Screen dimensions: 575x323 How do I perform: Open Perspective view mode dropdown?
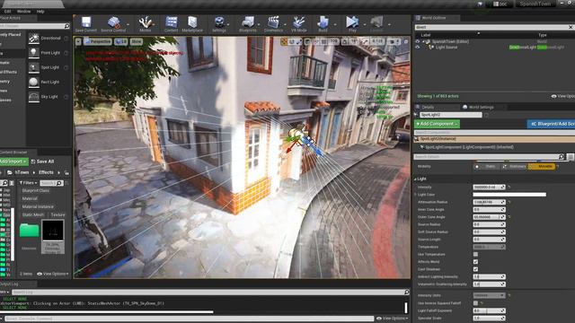tap(98, 42)
